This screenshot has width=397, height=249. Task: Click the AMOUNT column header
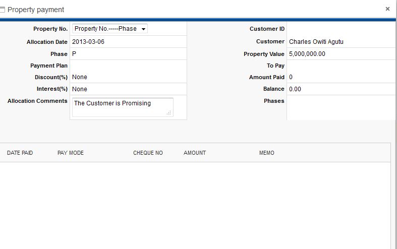(x=195, y=153)
